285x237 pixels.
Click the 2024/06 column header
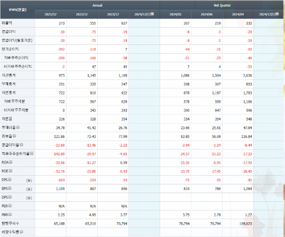point(207,14)
